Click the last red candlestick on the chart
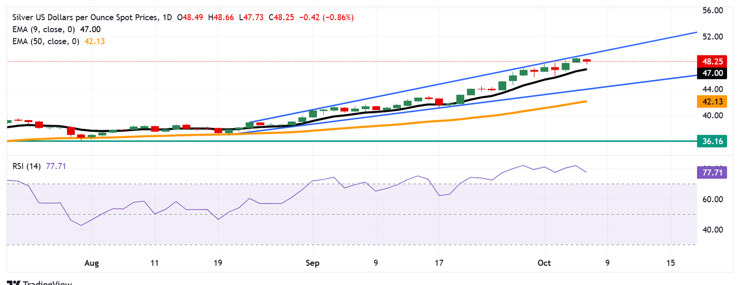Image resolution: width=740 pixels, height=285 pixels. tap(586, 61)
